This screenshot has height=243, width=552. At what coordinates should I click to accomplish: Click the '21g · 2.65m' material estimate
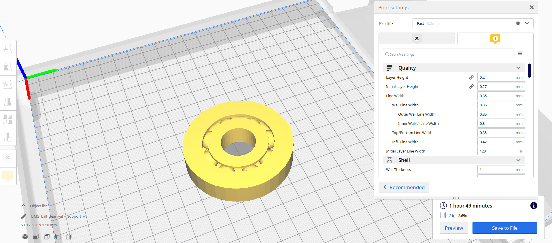pos(459,216)
